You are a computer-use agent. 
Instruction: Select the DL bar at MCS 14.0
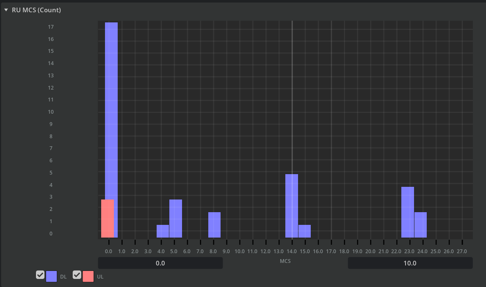[x=291, y=206]
